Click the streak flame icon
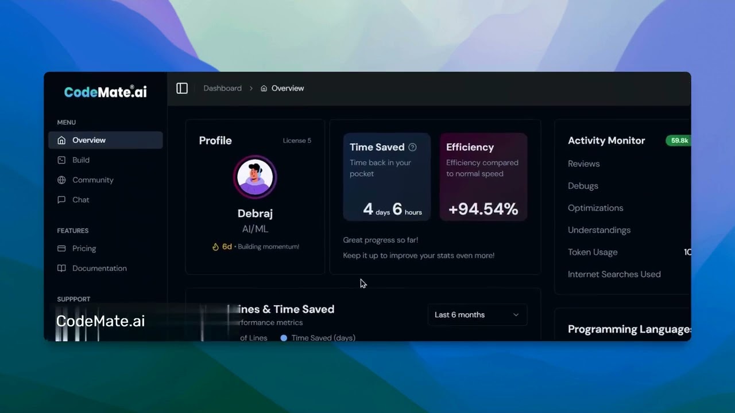 [x=215, y=247]
